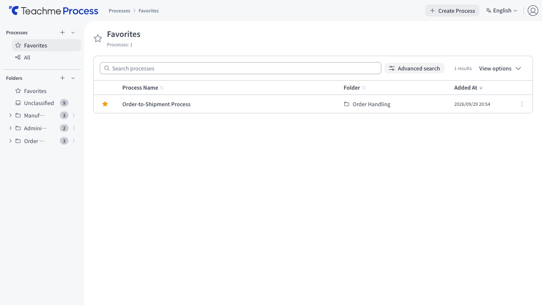Collapse the Processes section chevron

(x=73, y=32)
